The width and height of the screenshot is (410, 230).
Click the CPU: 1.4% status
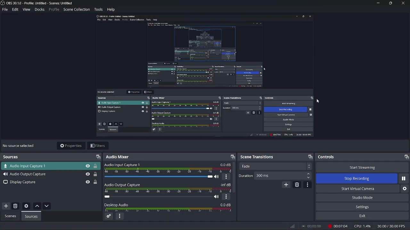[x=362, y=226]
